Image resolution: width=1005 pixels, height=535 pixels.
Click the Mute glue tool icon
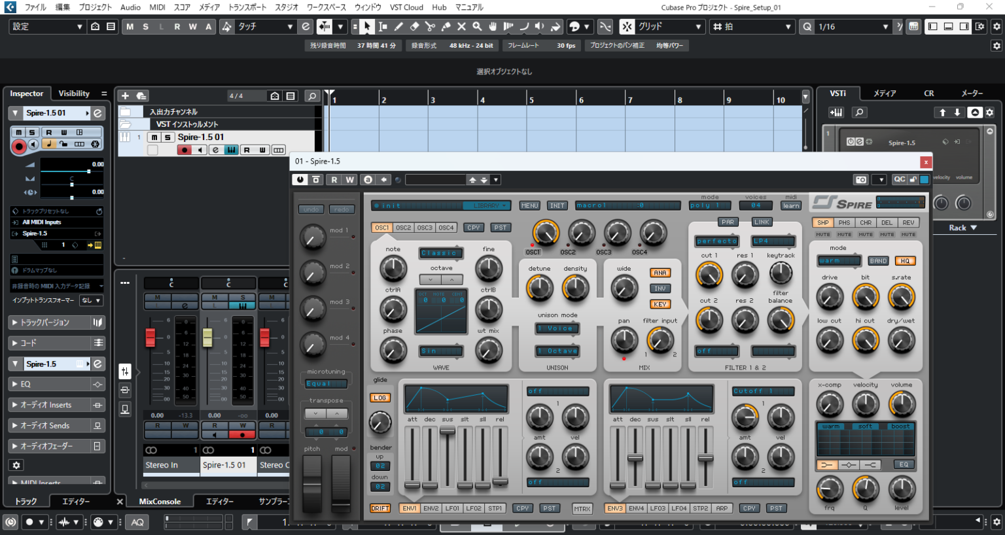point(446,27)
